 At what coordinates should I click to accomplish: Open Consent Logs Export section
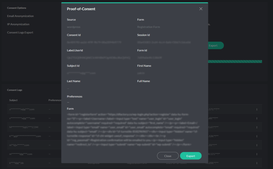click(x=20, y=32)
